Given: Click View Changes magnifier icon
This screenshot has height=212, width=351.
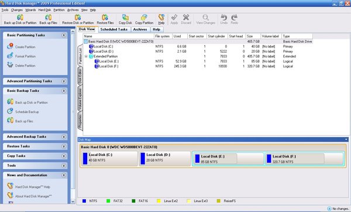Looking at the screenshot, I should pos(205,18).
